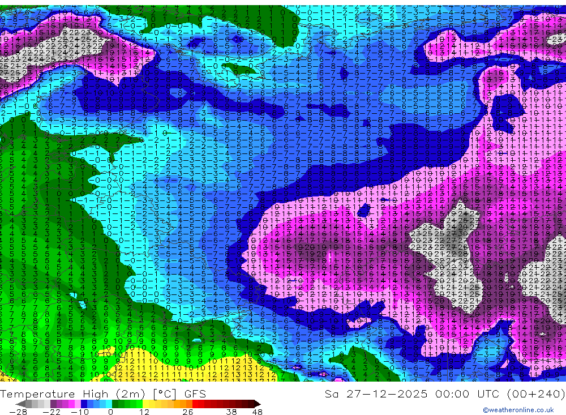Click the darkest green legend swatch
This screenshot has width=566, height=415.
click(115, 404)
